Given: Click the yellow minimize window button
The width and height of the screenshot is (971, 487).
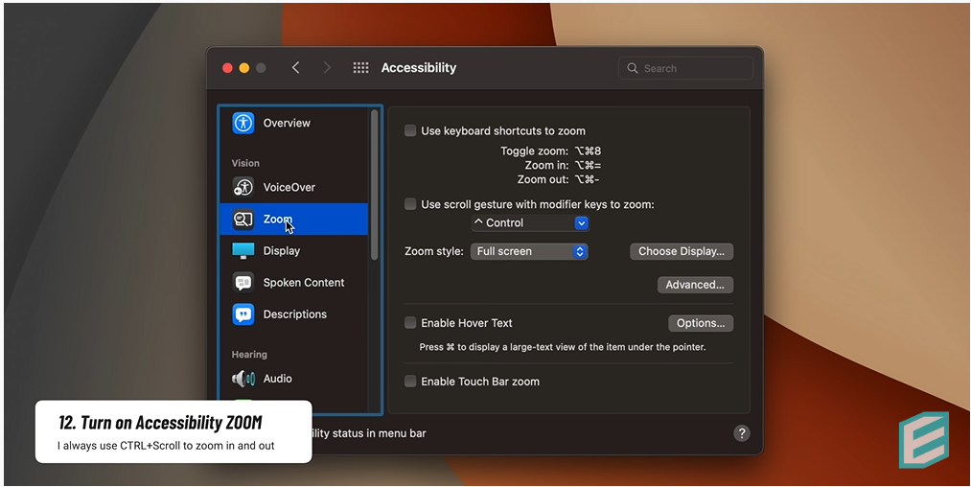Looking at the screenshot, I should tap(244, 68).
